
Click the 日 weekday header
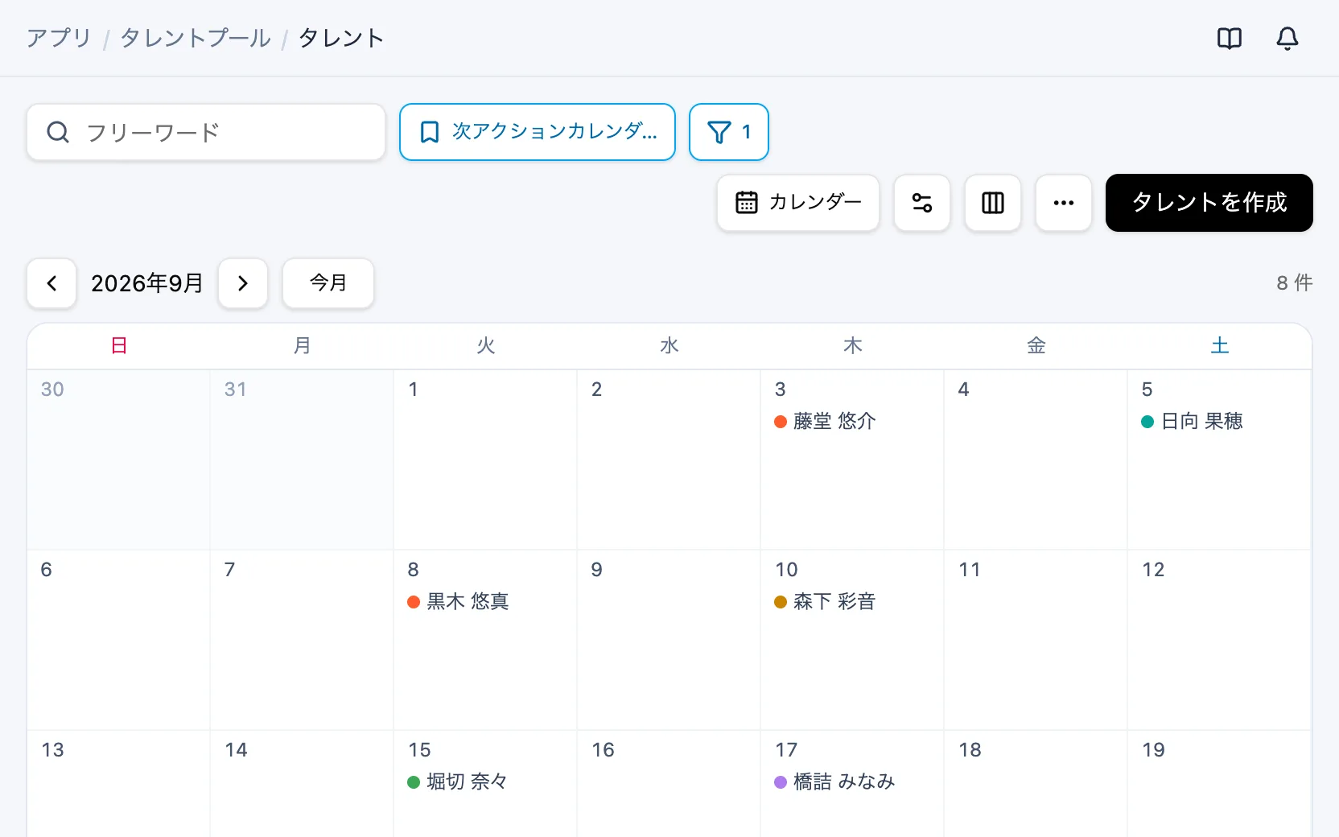(x=119, y=346)
